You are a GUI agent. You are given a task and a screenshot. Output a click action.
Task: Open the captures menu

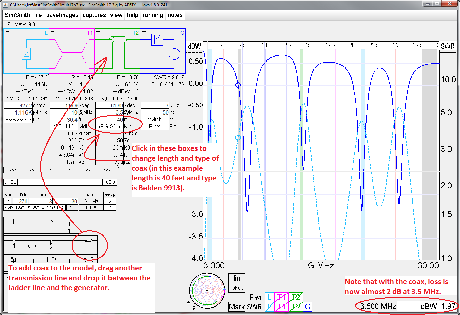94,15
